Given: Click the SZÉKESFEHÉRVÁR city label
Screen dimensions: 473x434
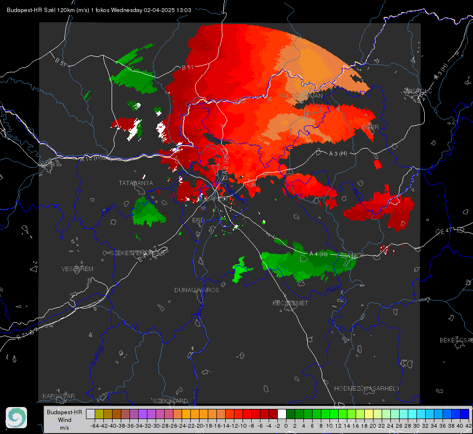Looking at the screenshot, I should [137, 253].
